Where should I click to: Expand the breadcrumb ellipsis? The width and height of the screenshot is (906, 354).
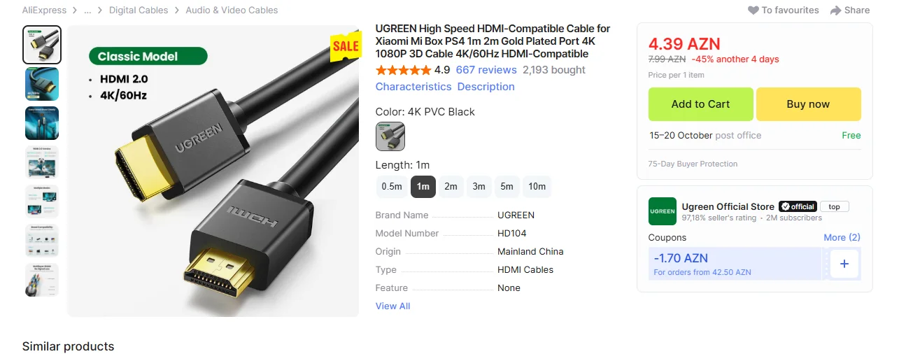87,10
